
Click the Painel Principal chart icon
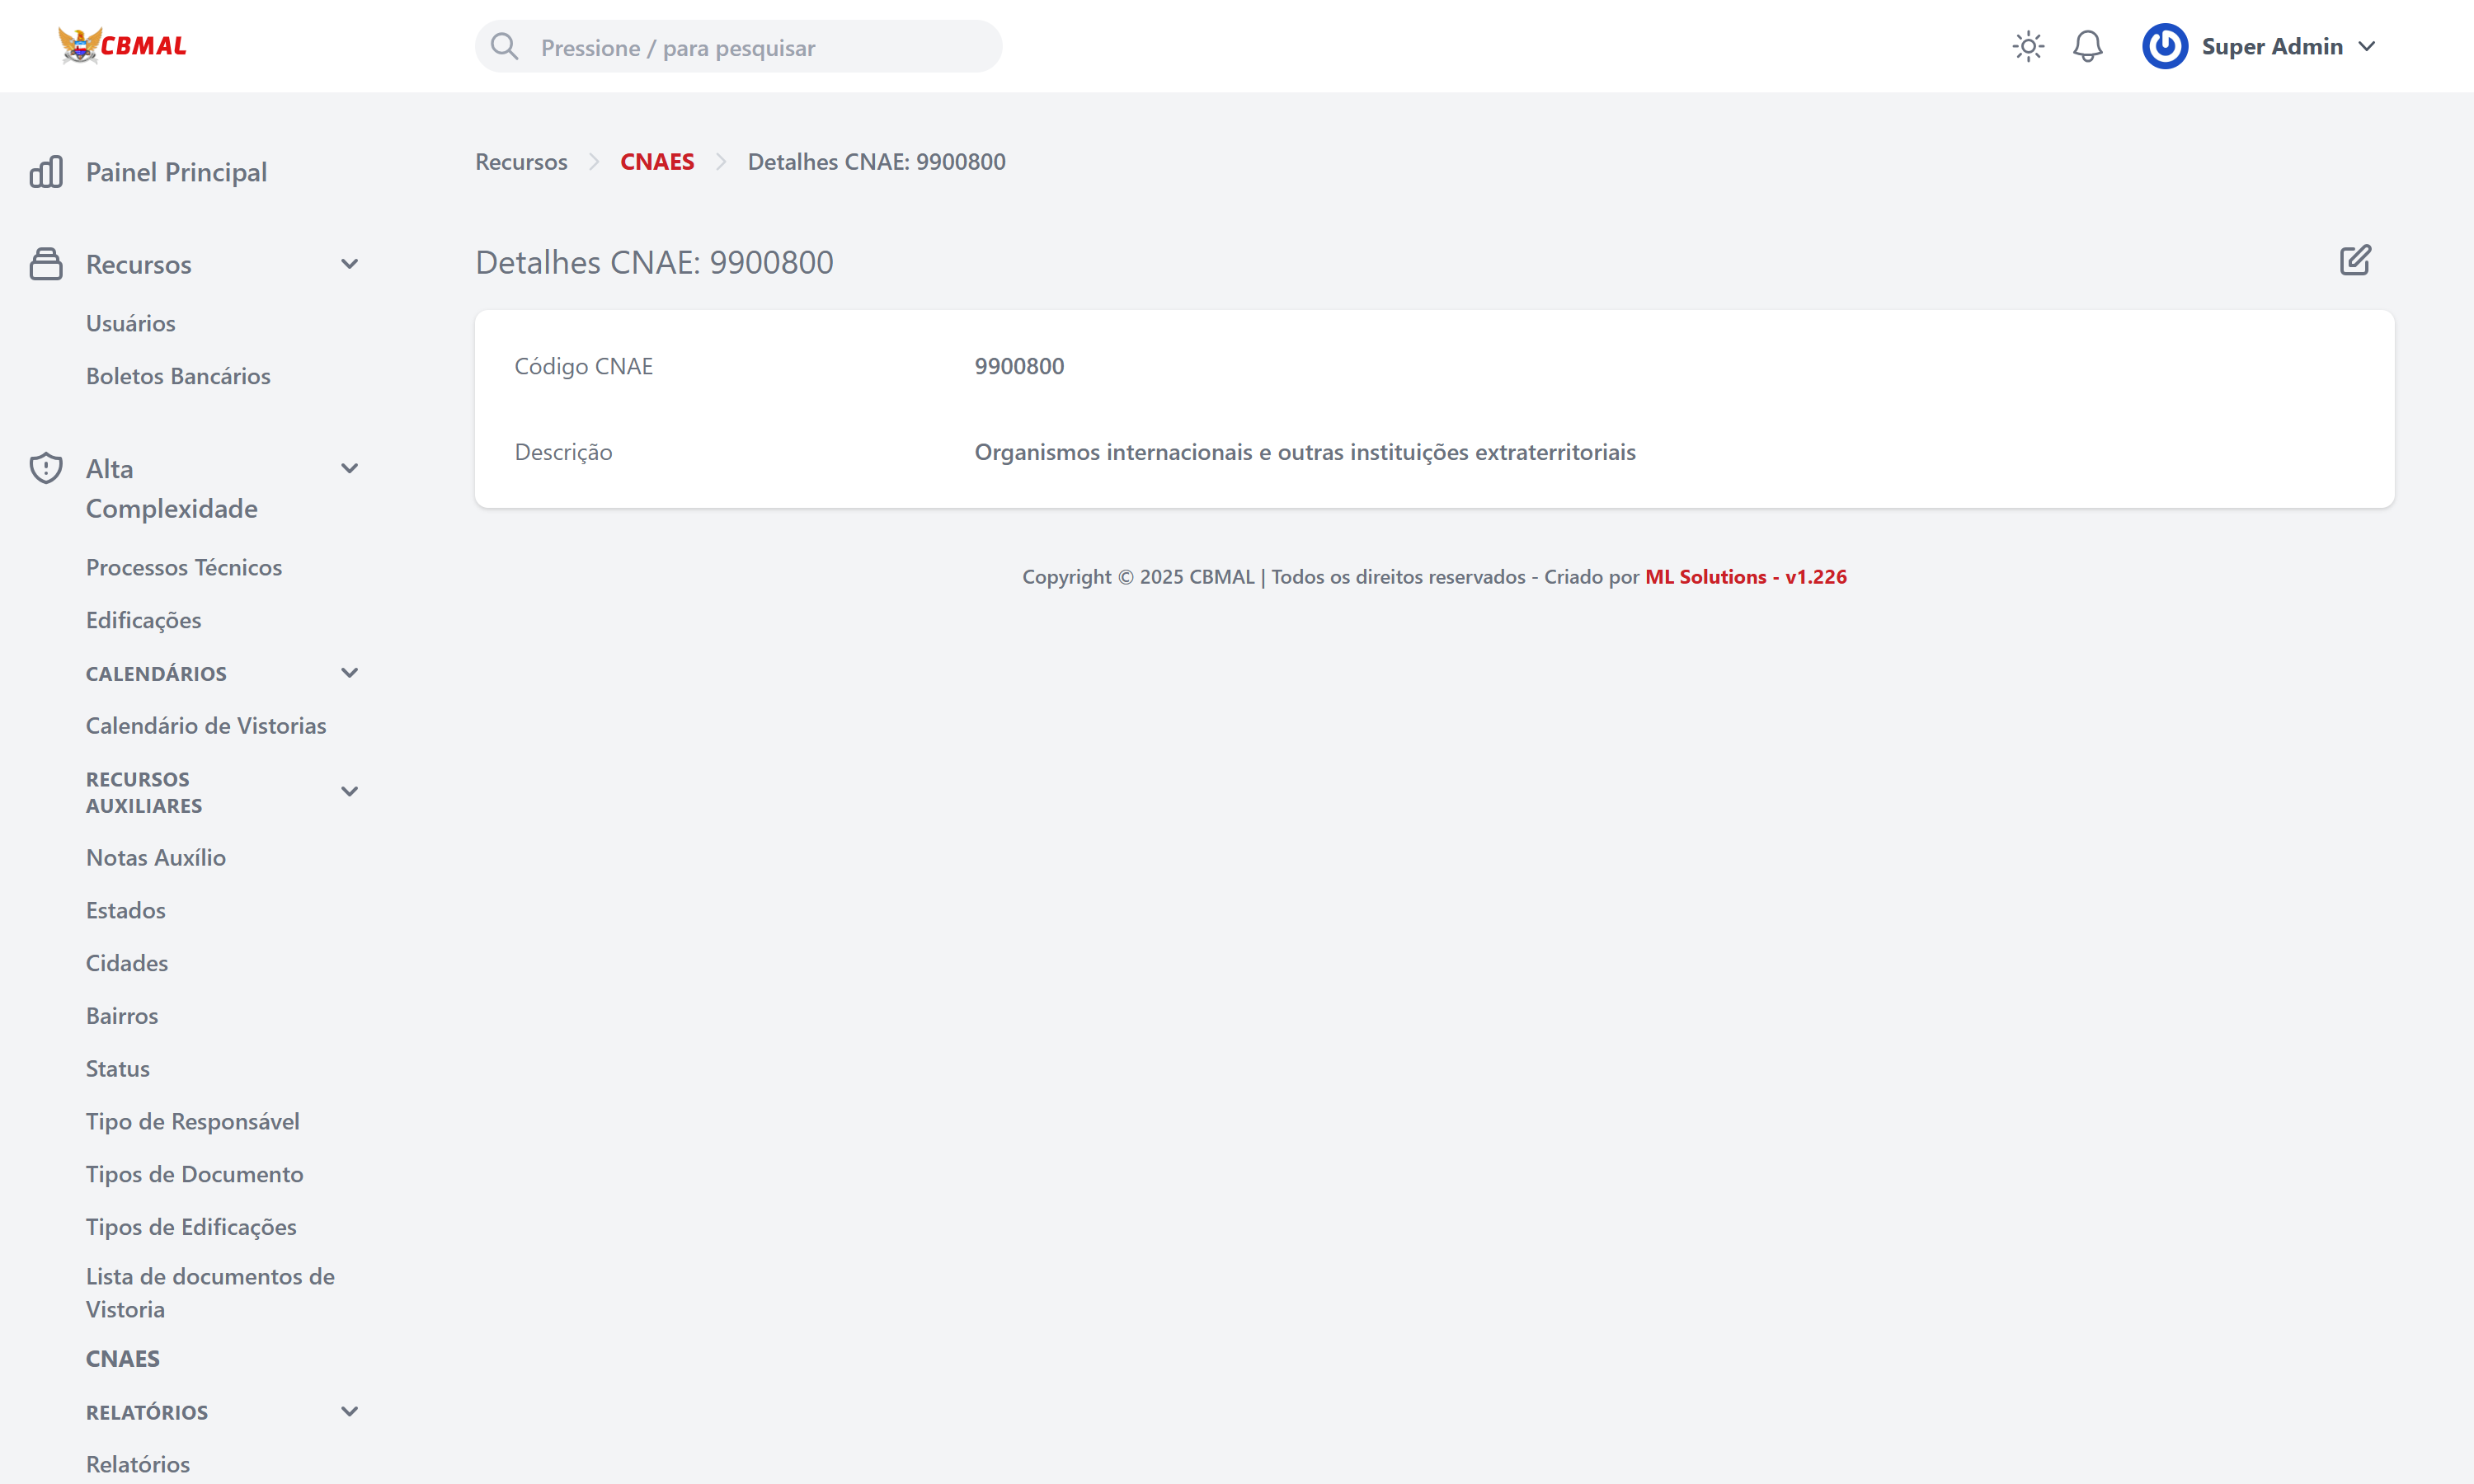pyautogui.click(x=46, y=172)
